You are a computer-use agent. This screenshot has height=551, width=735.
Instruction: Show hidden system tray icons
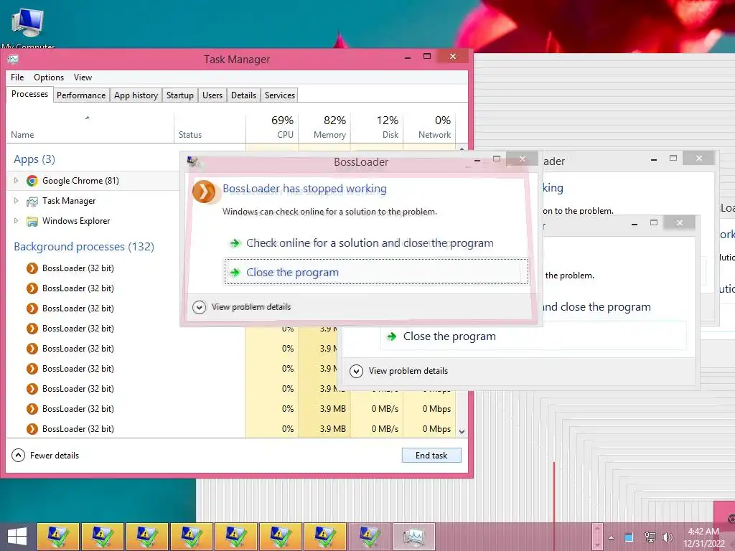click(611, 537)
